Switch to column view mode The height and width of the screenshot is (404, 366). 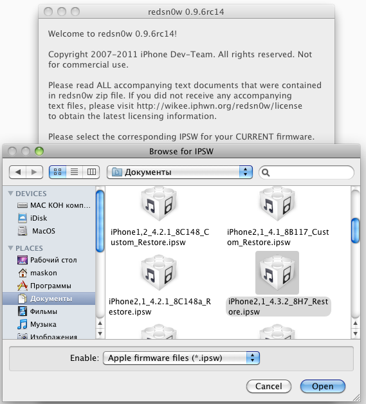pyautogui.click(x=91, y=172)
